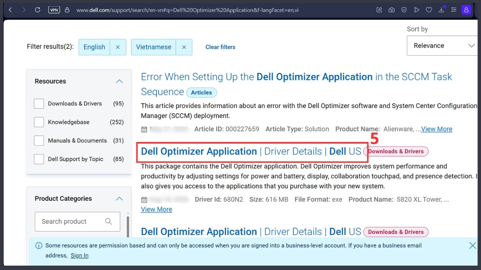Toggle the VPN badge in address bar

[x=54, y=10]
